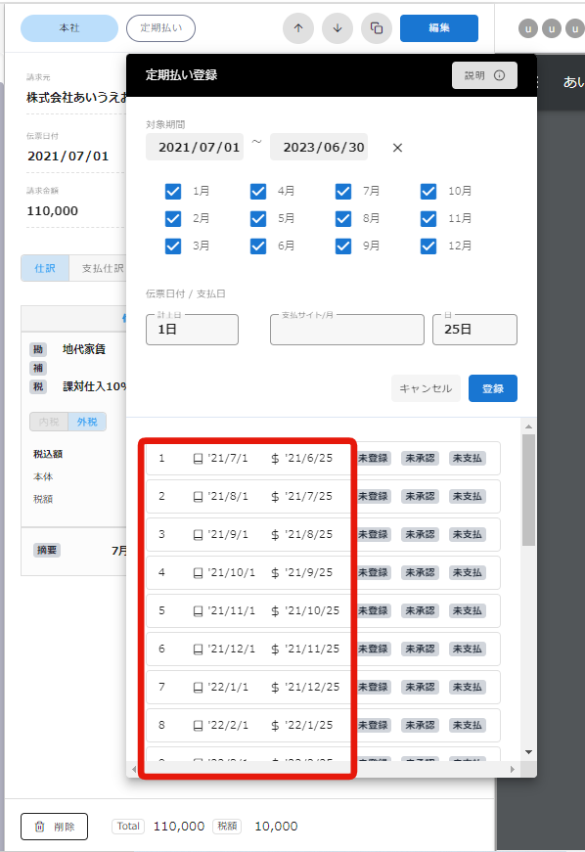Select schedule row 5 dated '21/11/1
Image resolution: width=585 pixels, height=852 pixels.
[x=323, y=610]
